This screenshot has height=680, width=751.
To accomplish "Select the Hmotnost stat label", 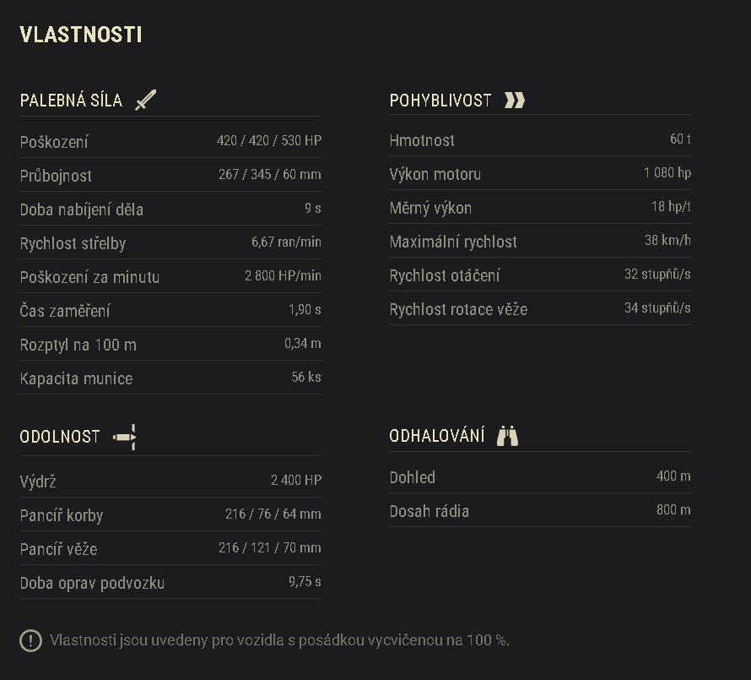I will pyautogui.click(x=422, y=140).
